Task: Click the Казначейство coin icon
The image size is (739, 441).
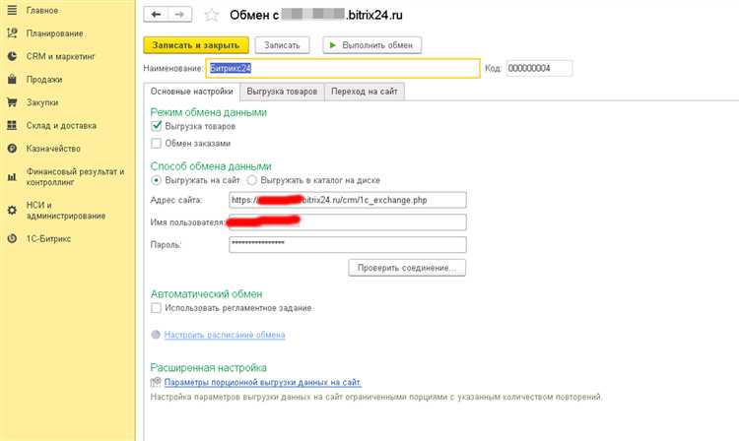Action: pos(12,149)
